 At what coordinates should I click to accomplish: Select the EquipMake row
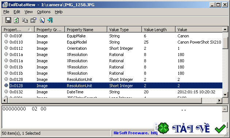[x=112, y=36]
